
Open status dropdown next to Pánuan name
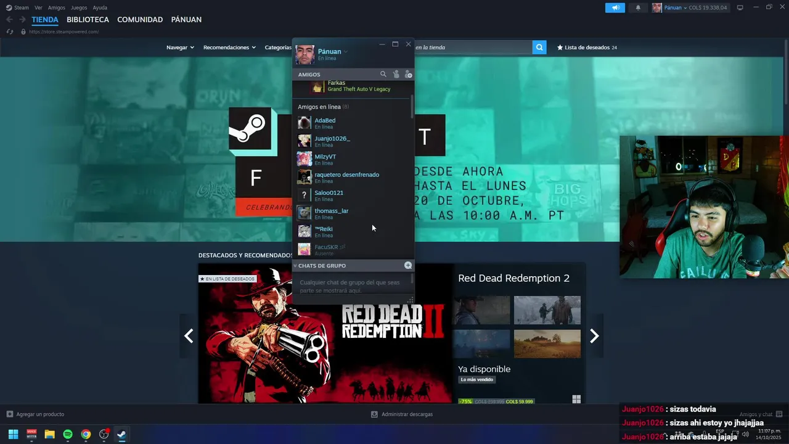(x=345, y=52)
